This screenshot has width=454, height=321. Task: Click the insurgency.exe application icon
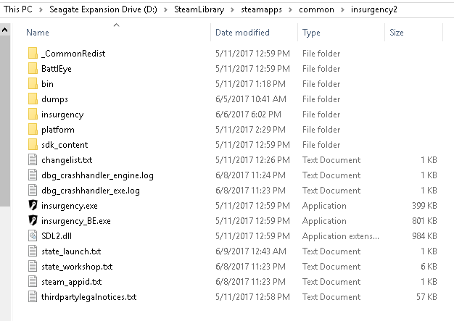pos(32,206)
